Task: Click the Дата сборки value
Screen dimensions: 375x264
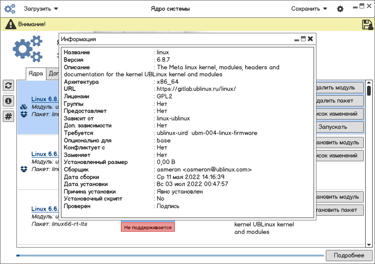Action: click(191, 177)
